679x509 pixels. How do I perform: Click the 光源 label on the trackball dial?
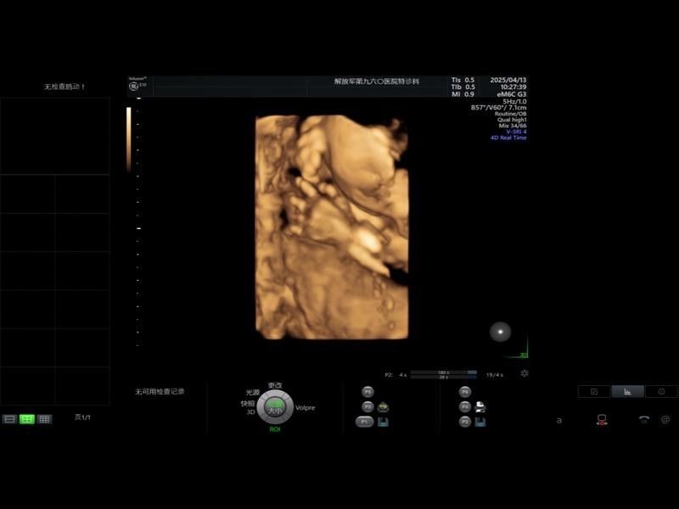point(252,393)
